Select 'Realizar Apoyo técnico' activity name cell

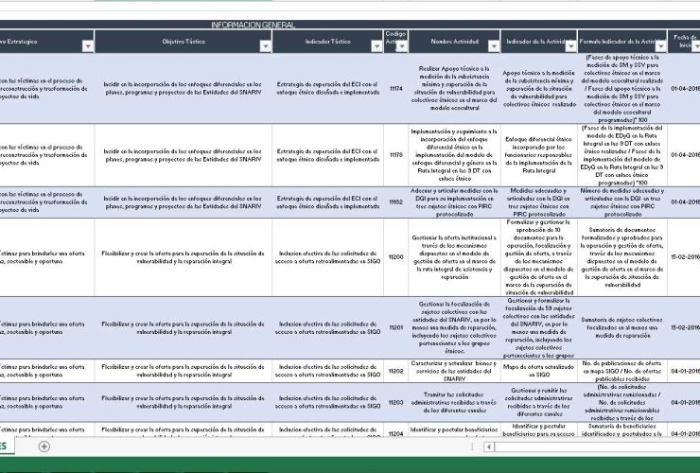point(454,88)
